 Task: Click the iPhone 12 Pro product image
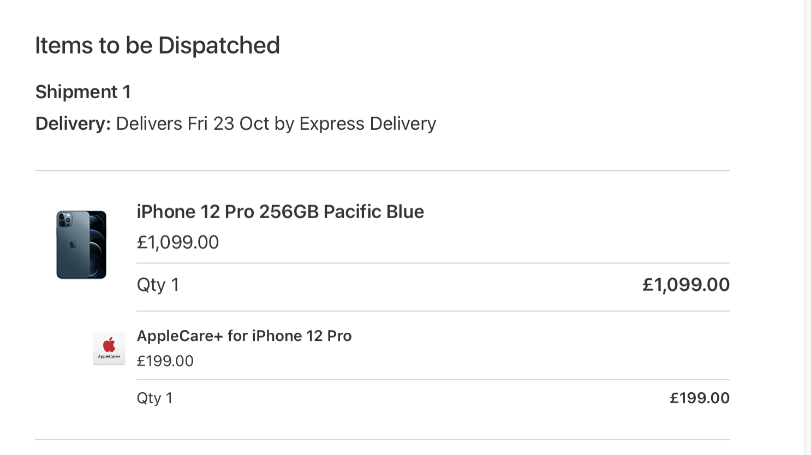[81, 245]
